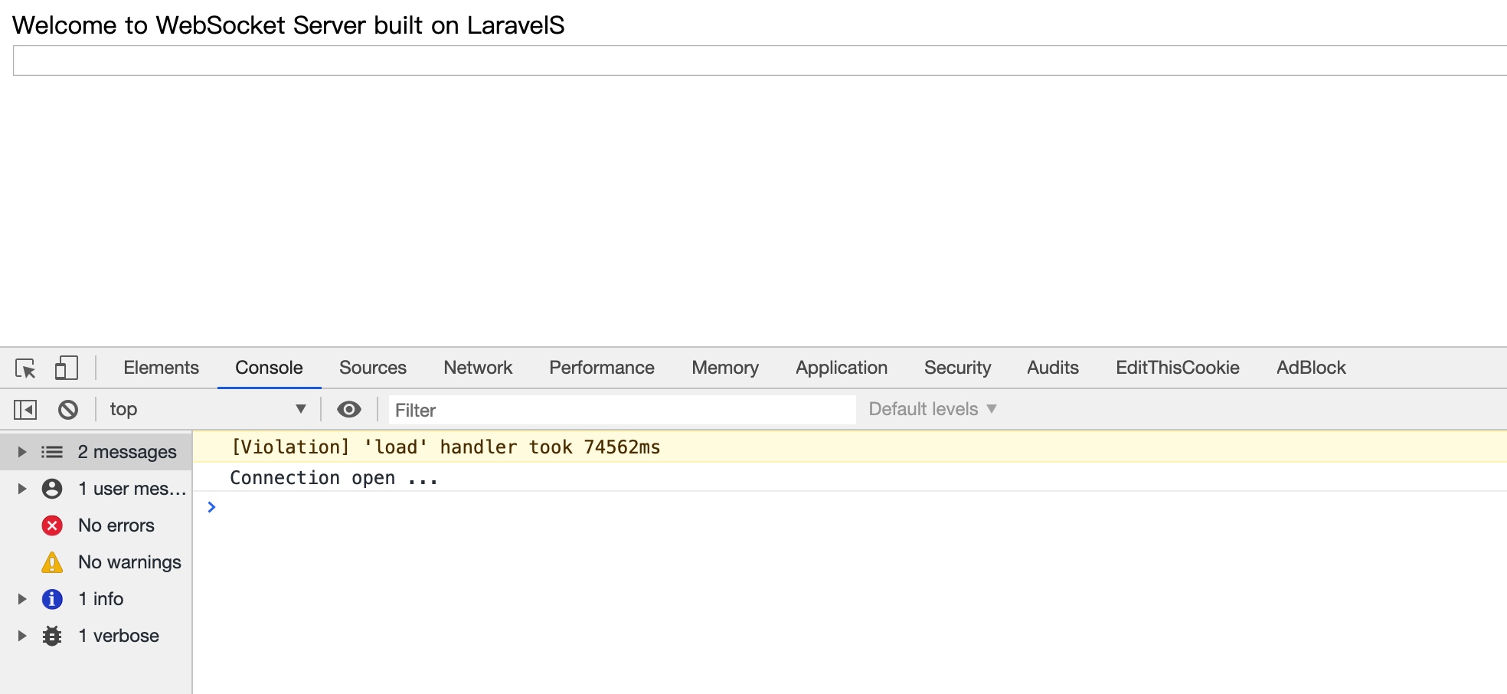Select the No errors sidebar row
This screenshot has width=1507, height=694.
click(96, 525)
